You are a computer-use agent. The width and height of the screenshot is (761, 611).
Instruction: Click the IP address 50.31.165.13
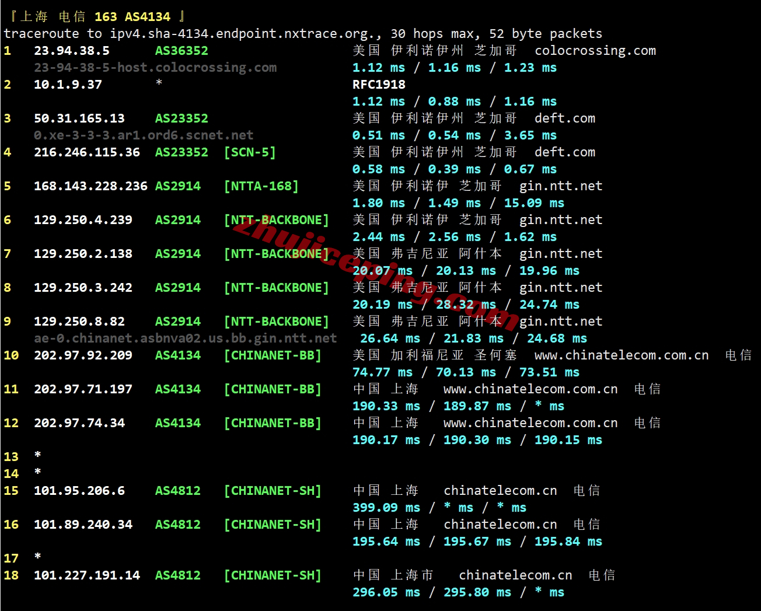coord(79,118)
